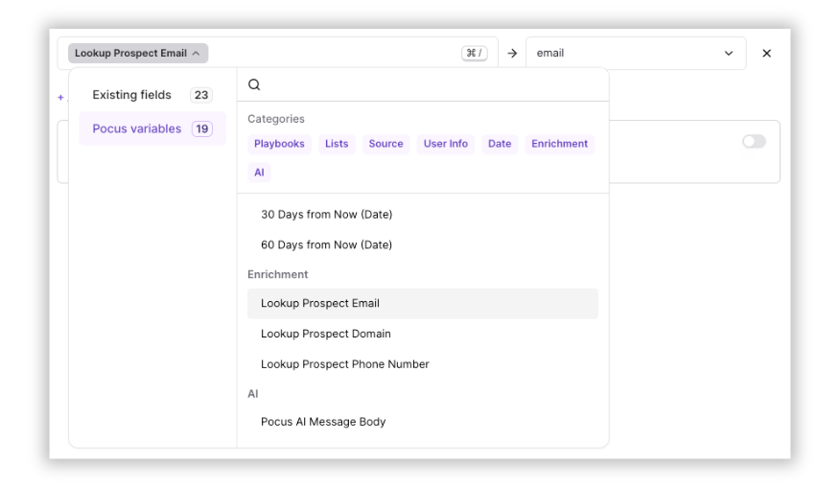Toggle the switch in the card behind the popup
This screenshot has height=488, width=840.
click(x=754, y=142)
